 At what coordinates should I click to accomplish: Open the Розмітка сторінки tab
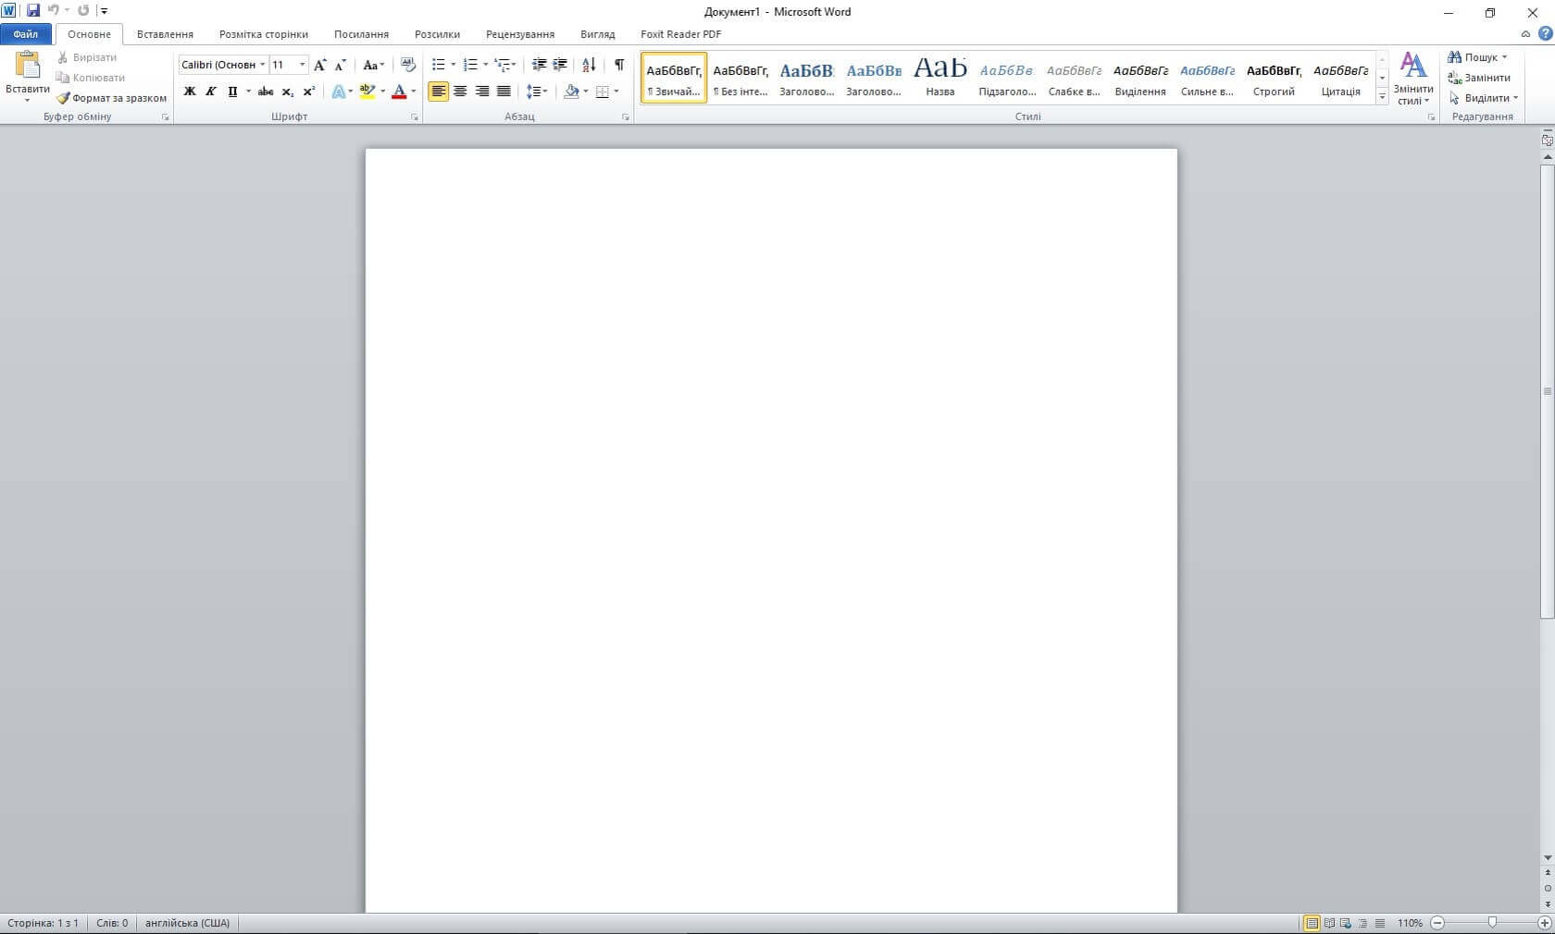tap(264, 34)
